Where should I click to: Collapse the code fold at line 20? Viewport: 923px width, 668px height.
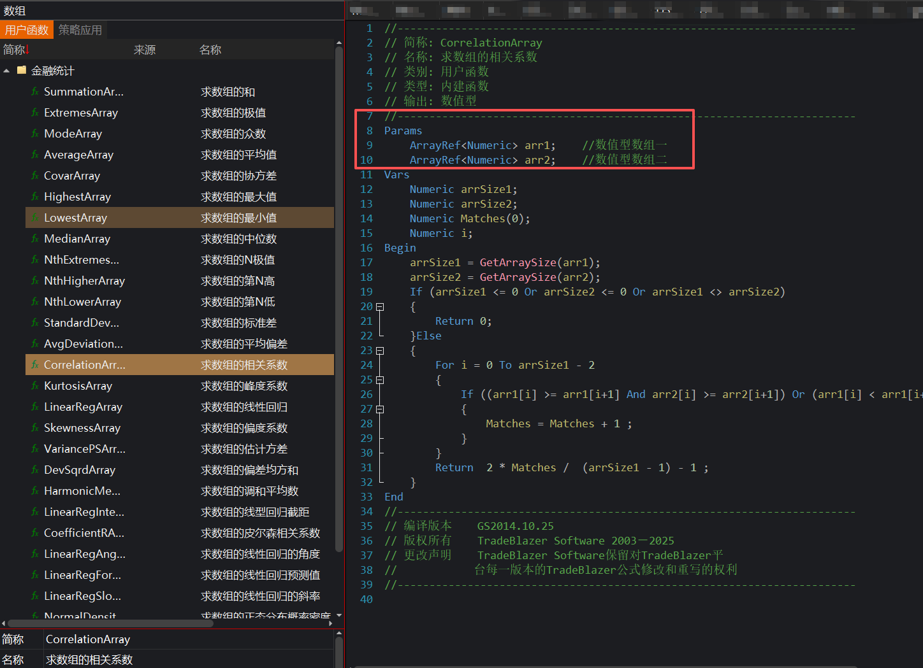click(380, 306)
